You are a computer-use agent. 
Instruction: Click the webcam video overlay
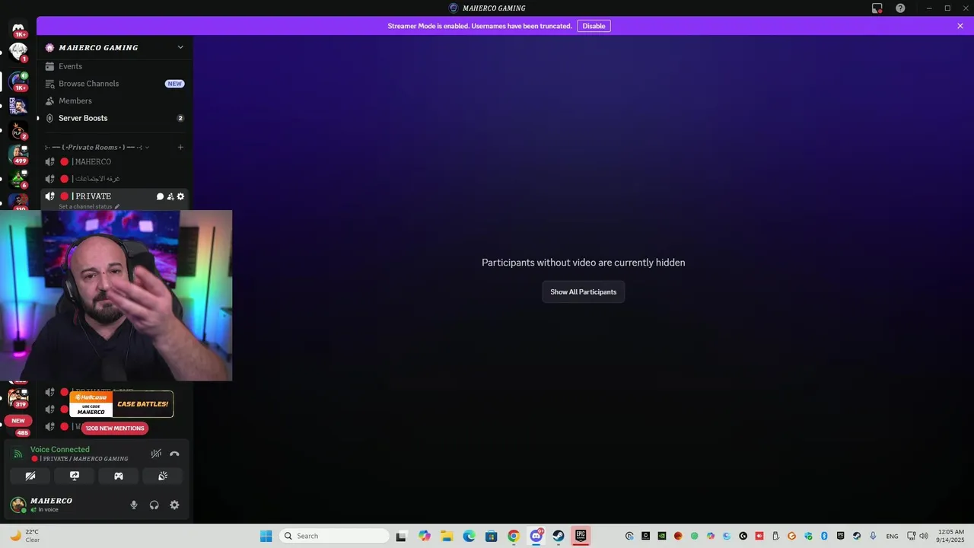(116, 295)
